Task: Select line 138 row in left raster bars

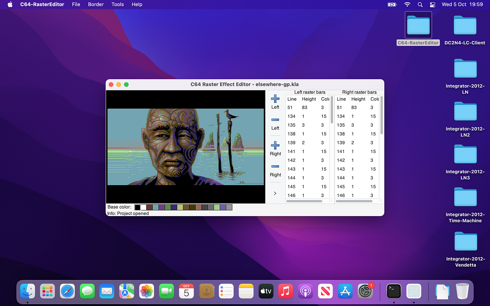Action: tap(308, 134)
